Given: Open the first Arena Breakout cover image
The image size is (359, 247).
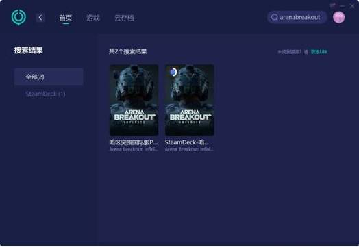Looking at the screenshot, I should tap(134, 100).
